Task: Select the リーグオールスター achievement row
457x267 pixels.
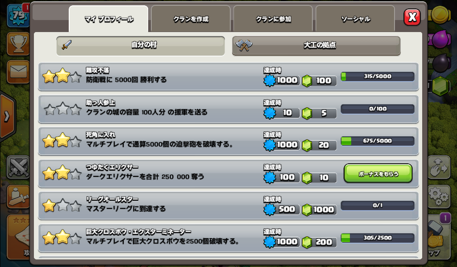Action: point(228,206)
